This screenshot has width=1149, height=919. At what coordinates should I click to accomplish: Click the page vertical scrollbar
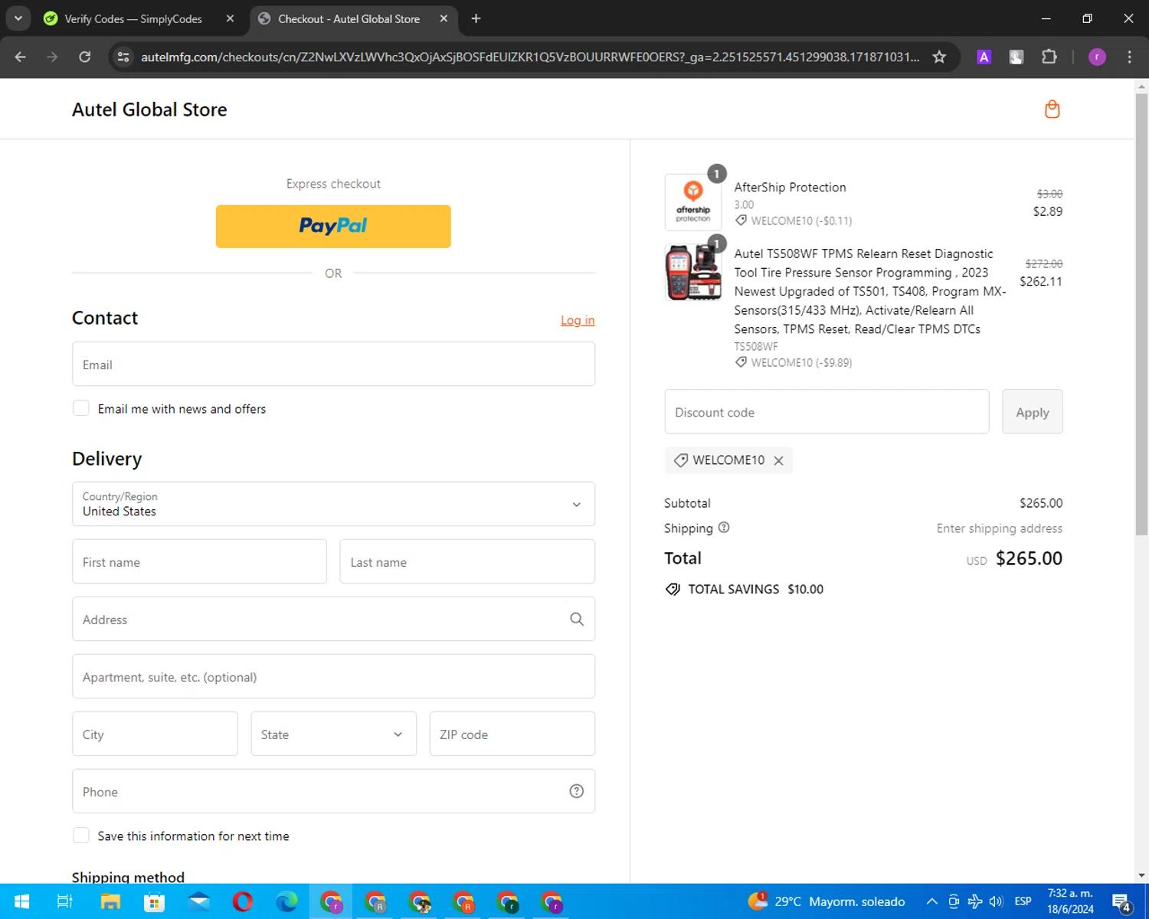[1141, 314]
